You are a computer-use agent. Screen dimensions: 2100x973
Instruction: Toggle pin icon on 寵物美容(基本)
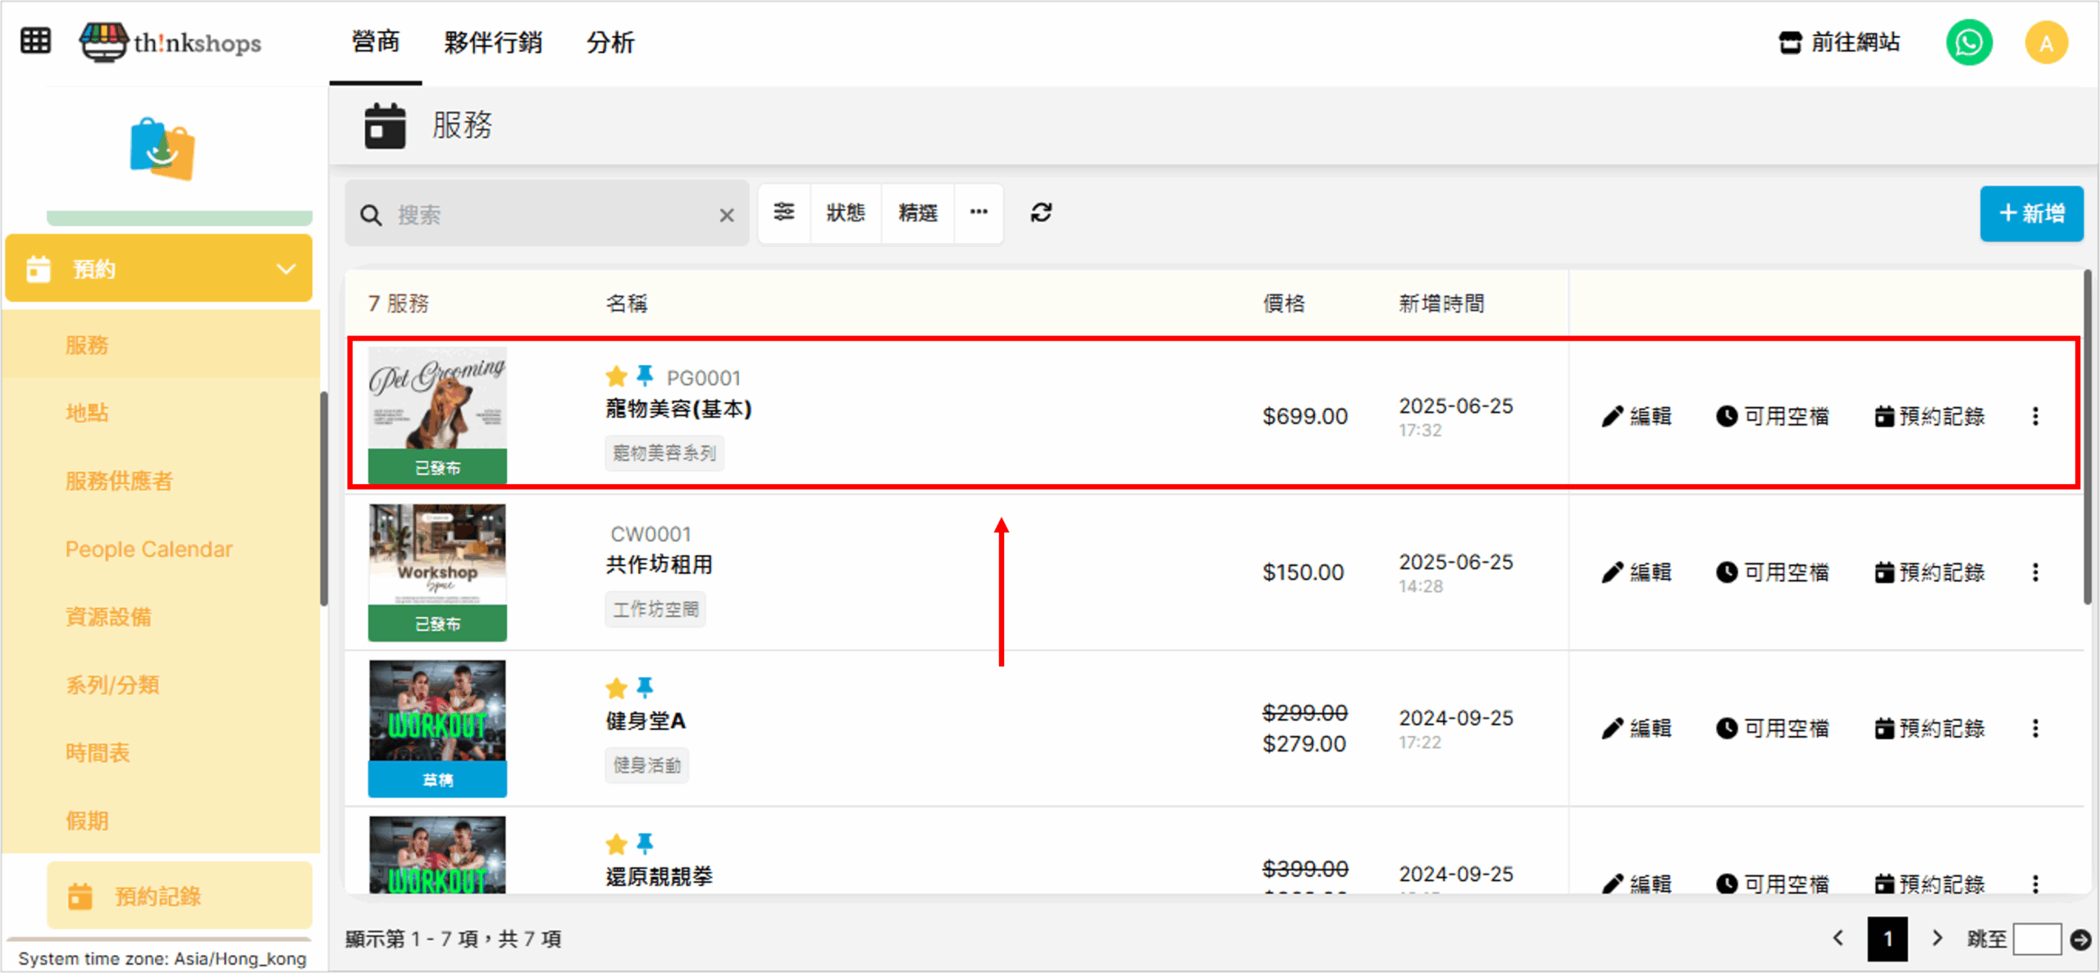tap(645, 376)
